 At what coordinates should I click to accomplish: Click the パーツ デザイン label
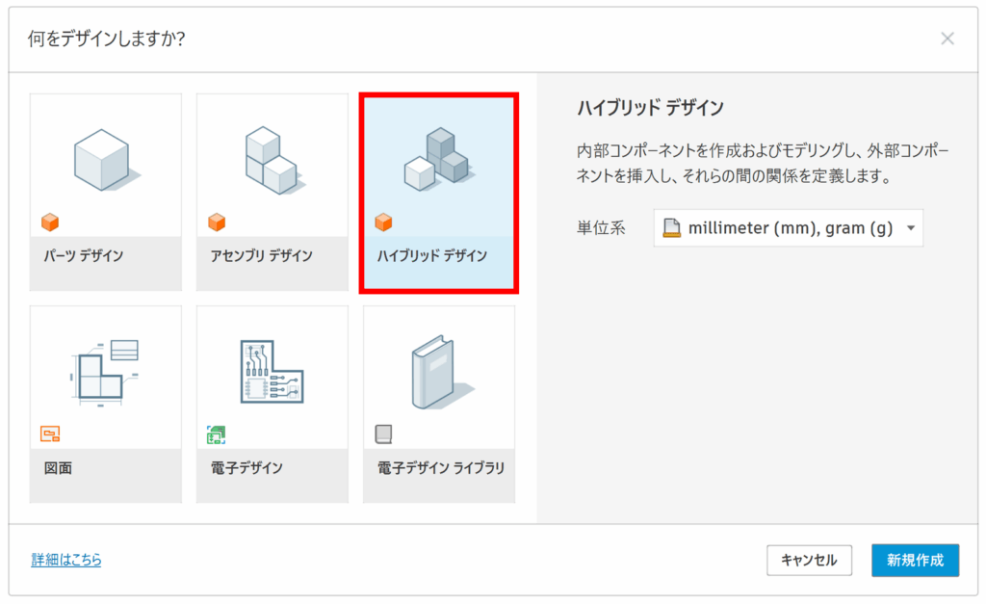point(81,255)
